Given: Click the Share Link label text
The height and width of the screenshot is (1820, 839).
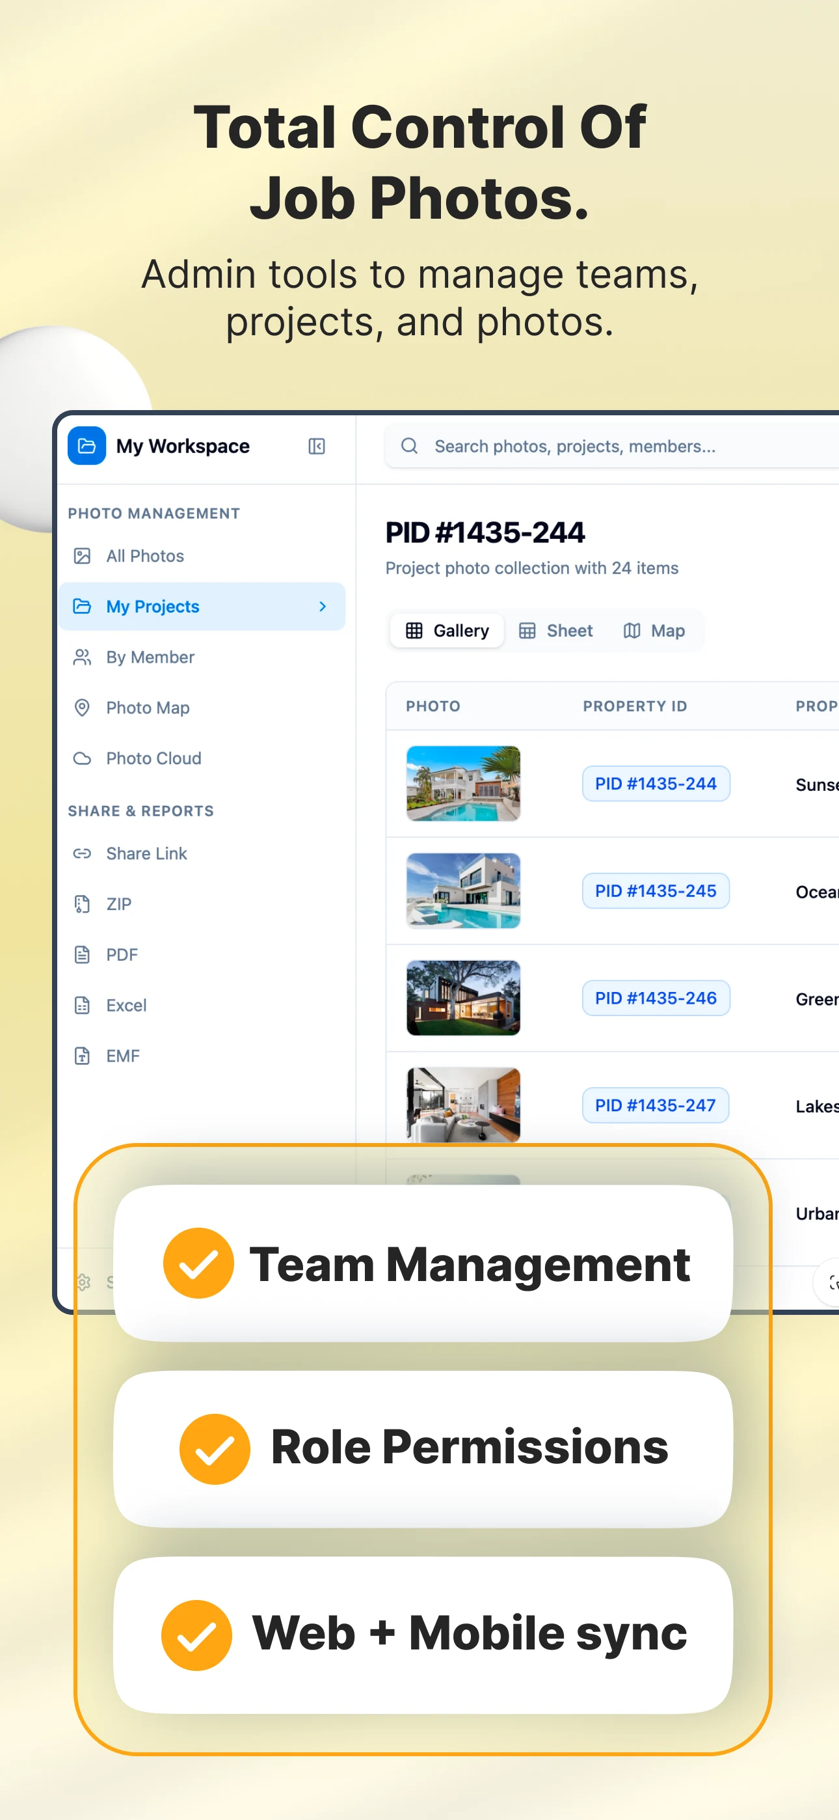Looking at the screenshot, I should click(147, 853).
